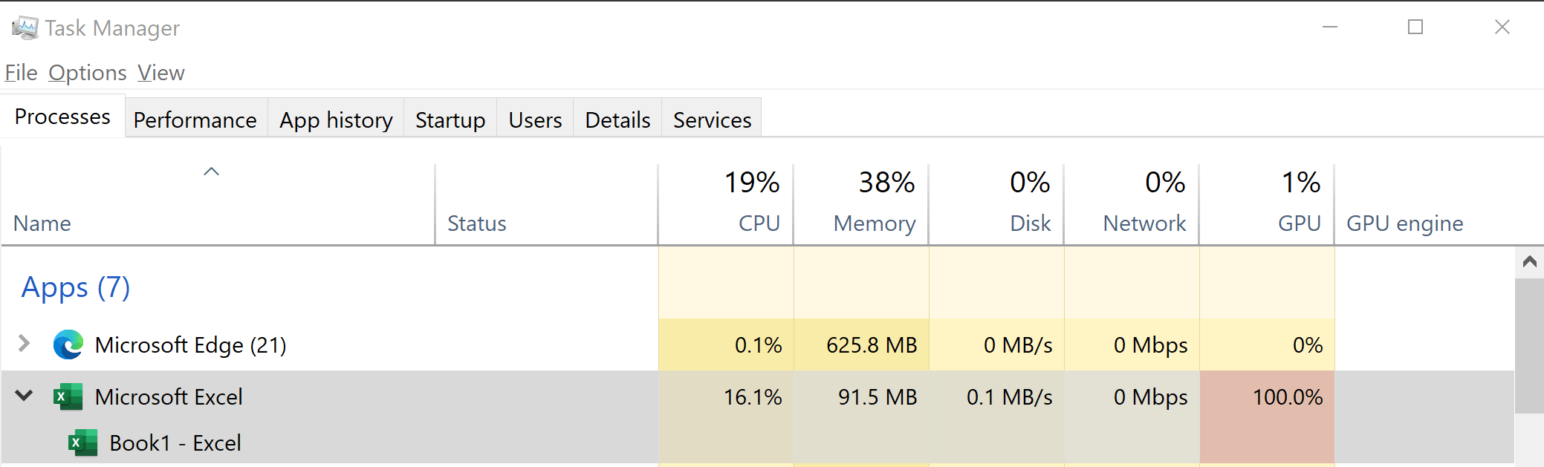Open the File menu
The image size is (1544, 467).
tap(21, 73)
